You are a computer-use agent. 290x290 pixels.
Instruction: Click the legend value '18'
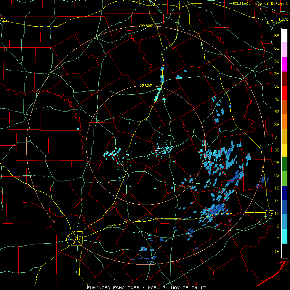click(x=277, y=188)
